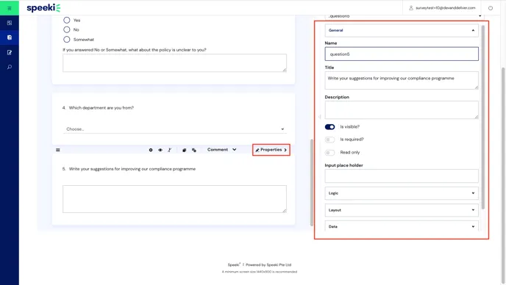The width and height of the screenshot is (506, 285).
Task: Click the Properties button
Action: (x=271, y=150)
